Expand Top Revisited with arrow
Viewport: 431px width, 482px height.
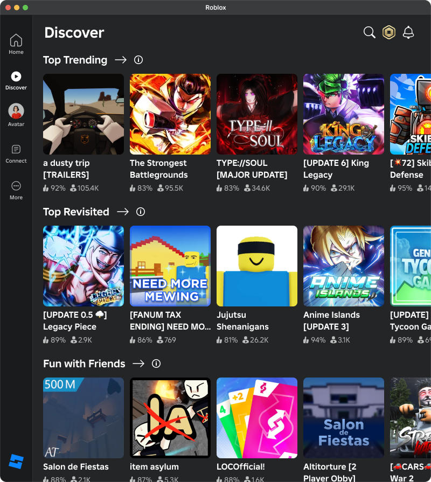click(x=123, y=212)
